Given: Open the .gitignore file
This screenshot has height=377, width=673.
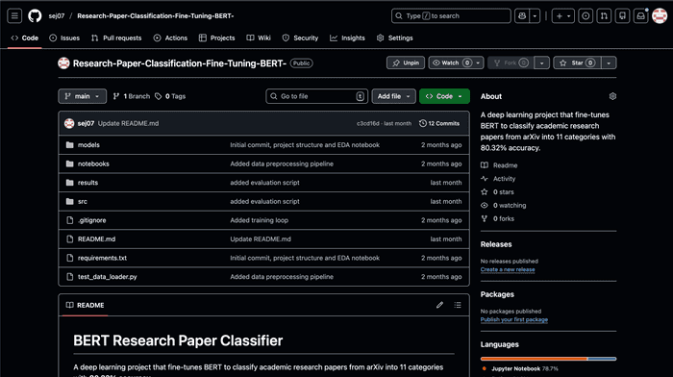Looking at the screenshot, I should 92,220.
